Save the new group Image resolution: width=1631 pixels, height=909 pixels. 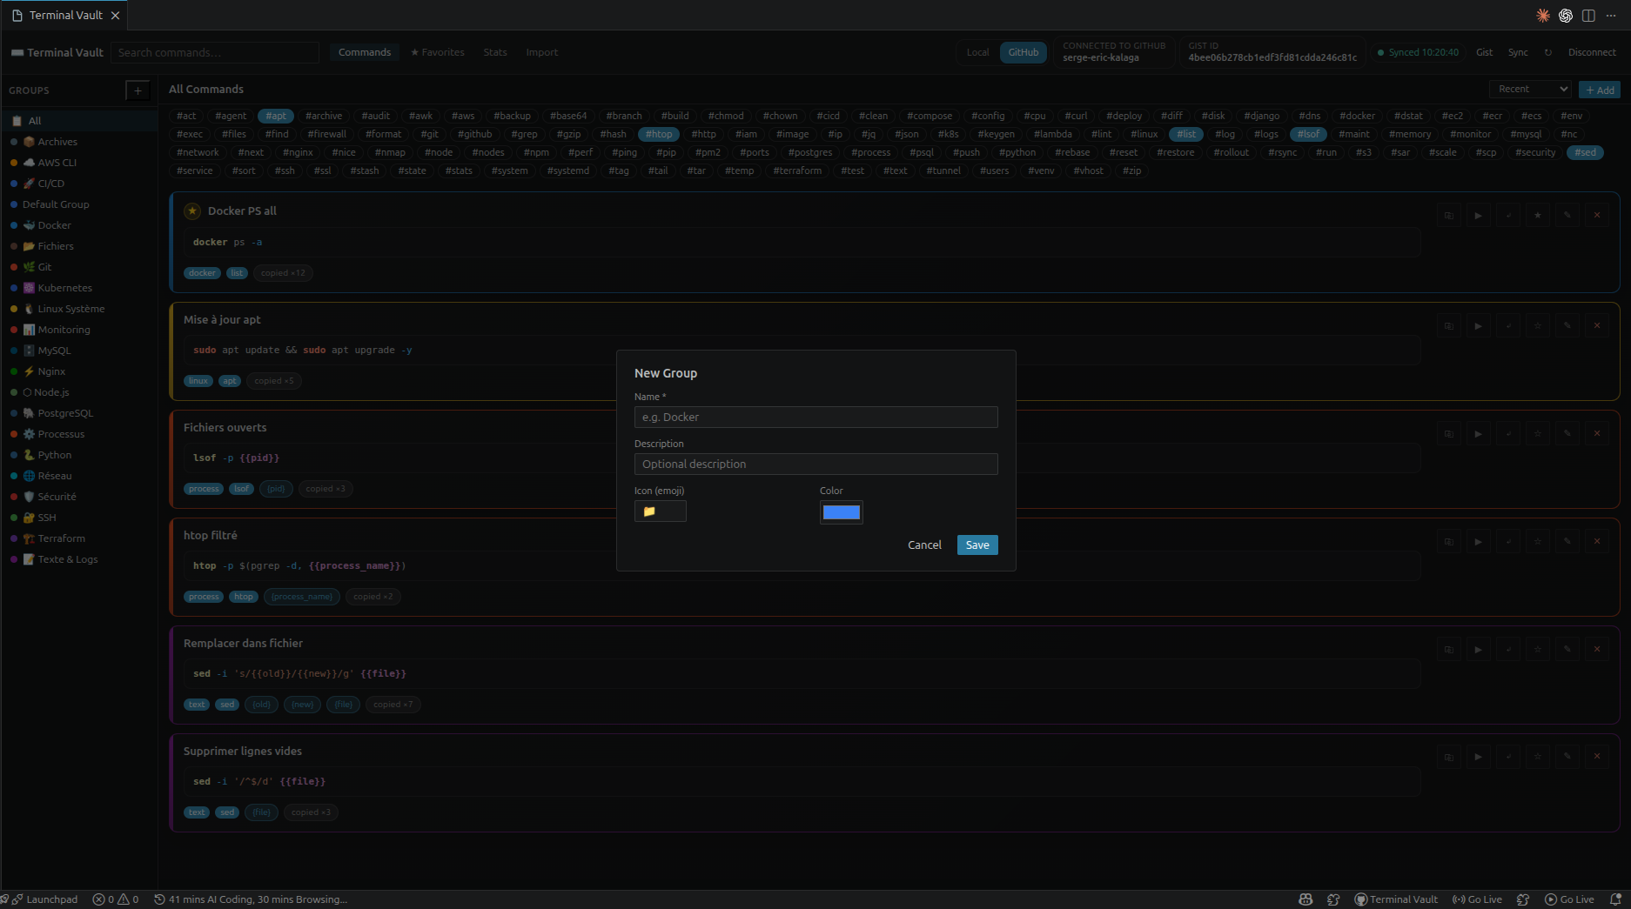pos(977,545)
